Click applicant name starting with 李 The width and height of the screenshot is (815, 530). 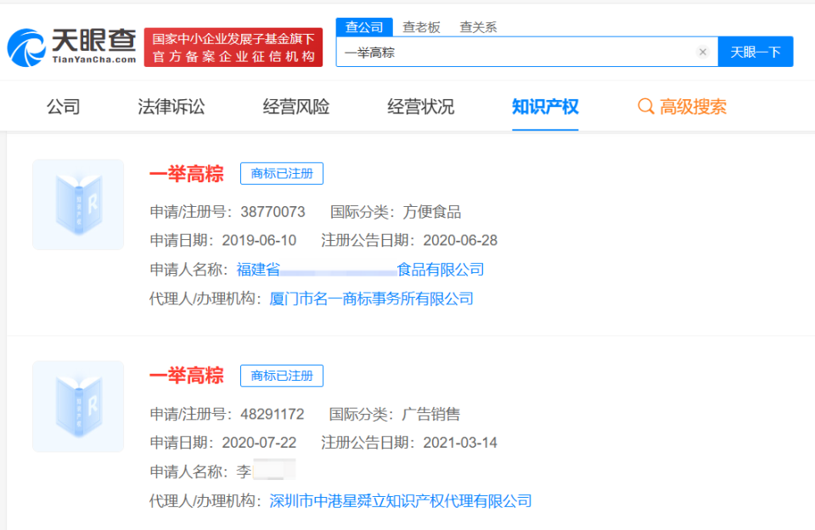(x=266, y=471)
